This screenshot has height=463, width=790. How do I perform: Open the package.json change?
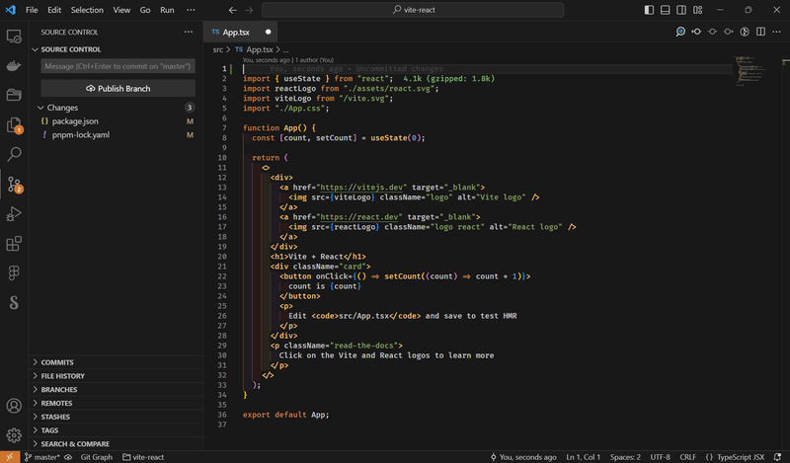[117, 120]
